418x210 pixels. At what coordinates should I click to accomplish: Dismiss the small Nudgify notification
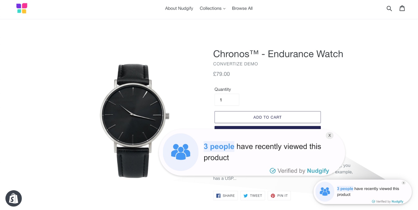tap(404, 183)
